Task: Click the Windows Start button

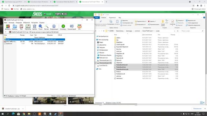Action: (x=3, y=114)
